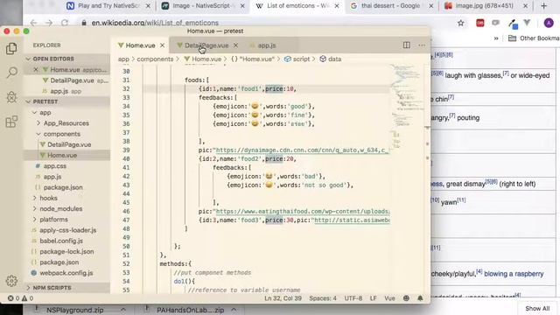The height and width of the screenshot is (315, 560).
Task: Open the NSPlayground.zip download options chevron
Action: [122, 310]
